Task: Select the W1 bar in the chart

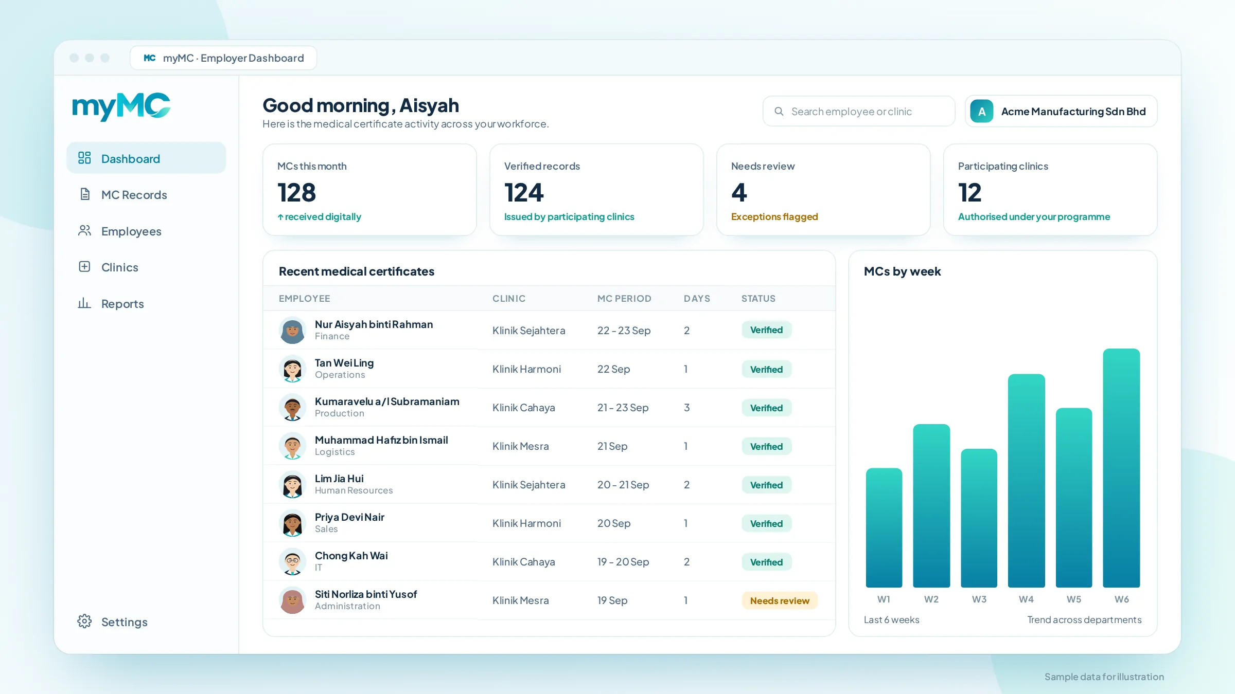Action: pos(884,527)
